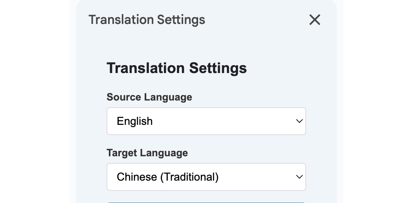This screenshot has height=203, width=406.
Task: Click the chevron arrow beside English
Action: point(299,121)
